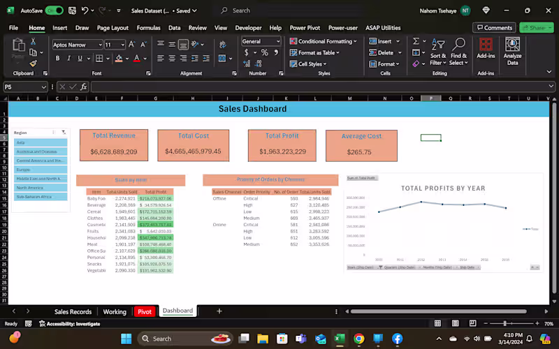559x349 pixels.
Task: Click the Increase Decimal icon
Action: [247, 64]
